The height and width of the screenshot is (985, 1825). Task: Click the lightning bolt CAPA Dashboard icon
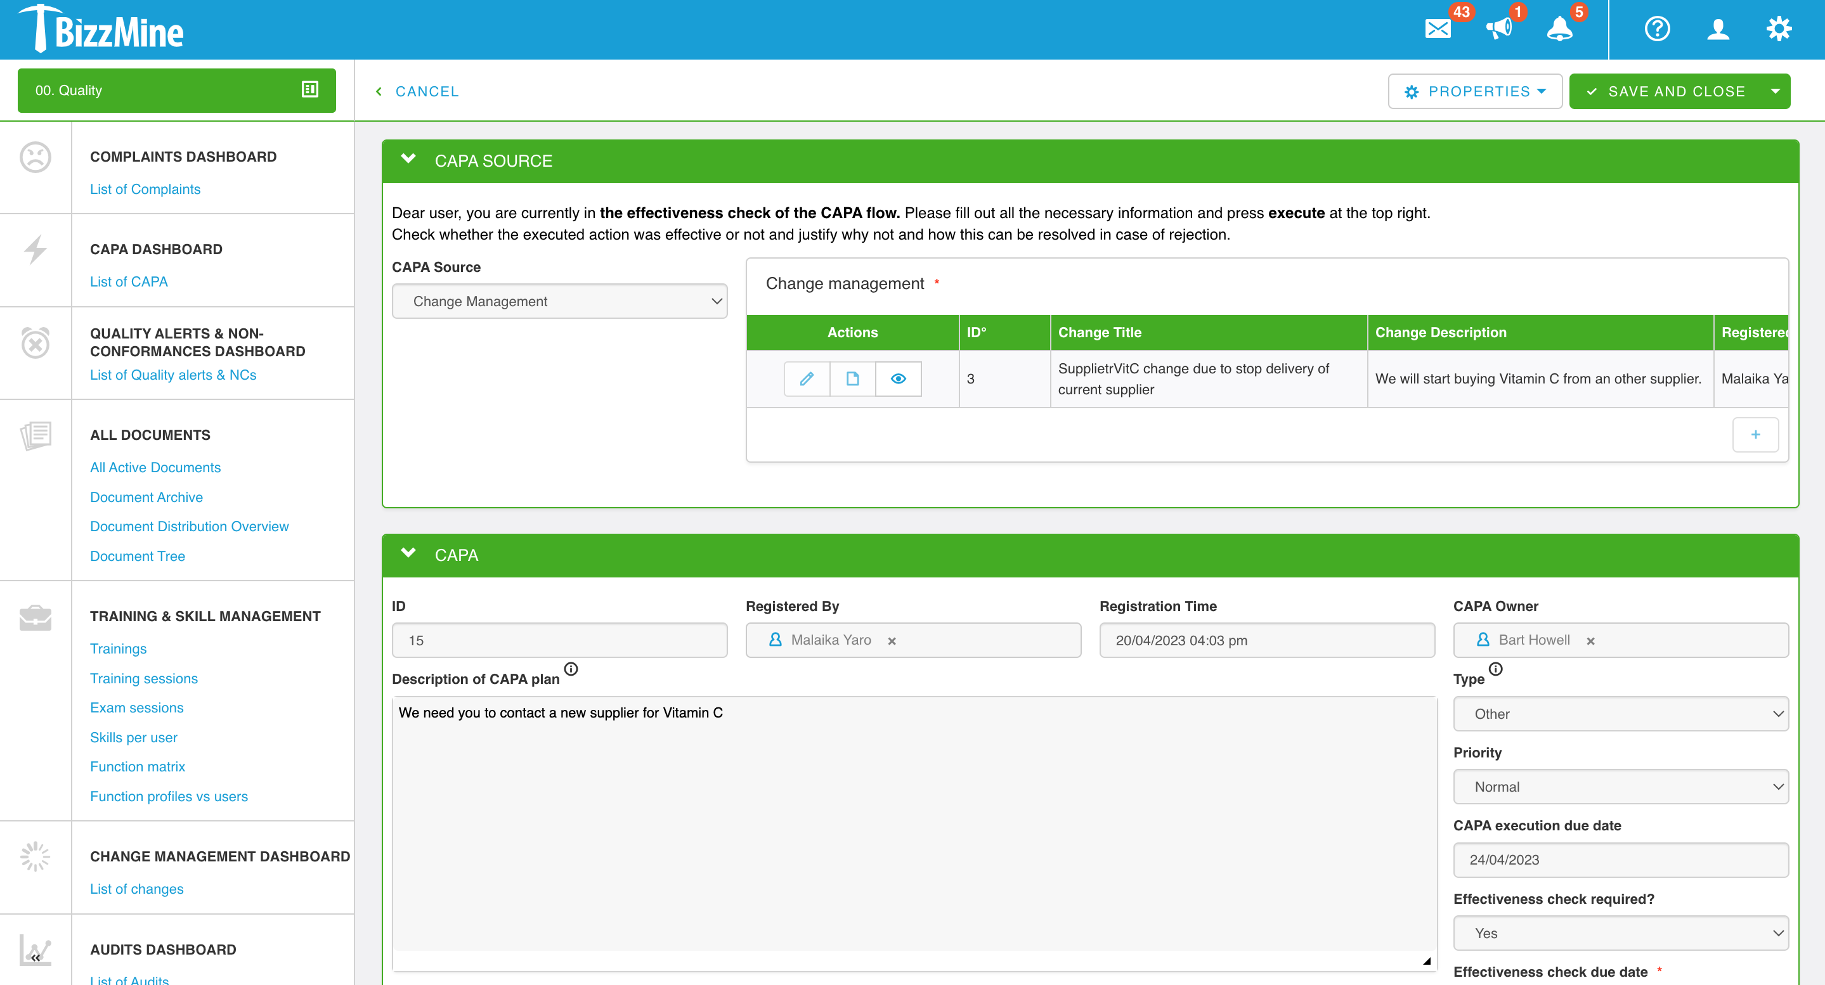tap(36, 249)
